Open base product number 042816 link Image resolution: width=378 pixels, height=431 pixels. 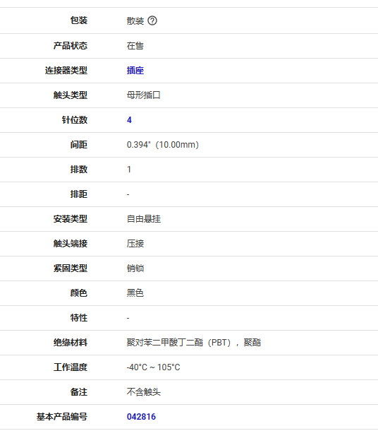pyautogui.click(x=141, y=417)
